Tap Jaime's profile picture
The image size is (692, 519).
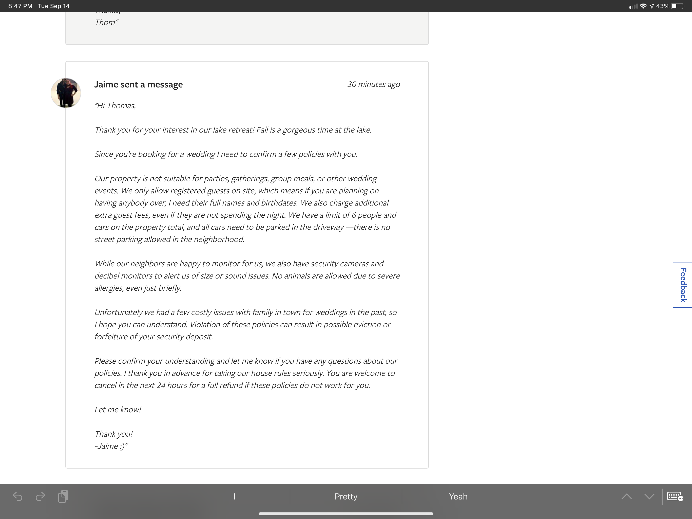(x=66, y=93)
